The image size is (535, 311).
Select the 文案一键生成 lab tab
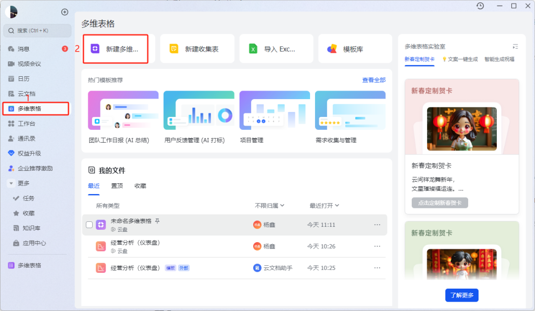[460, 59]
